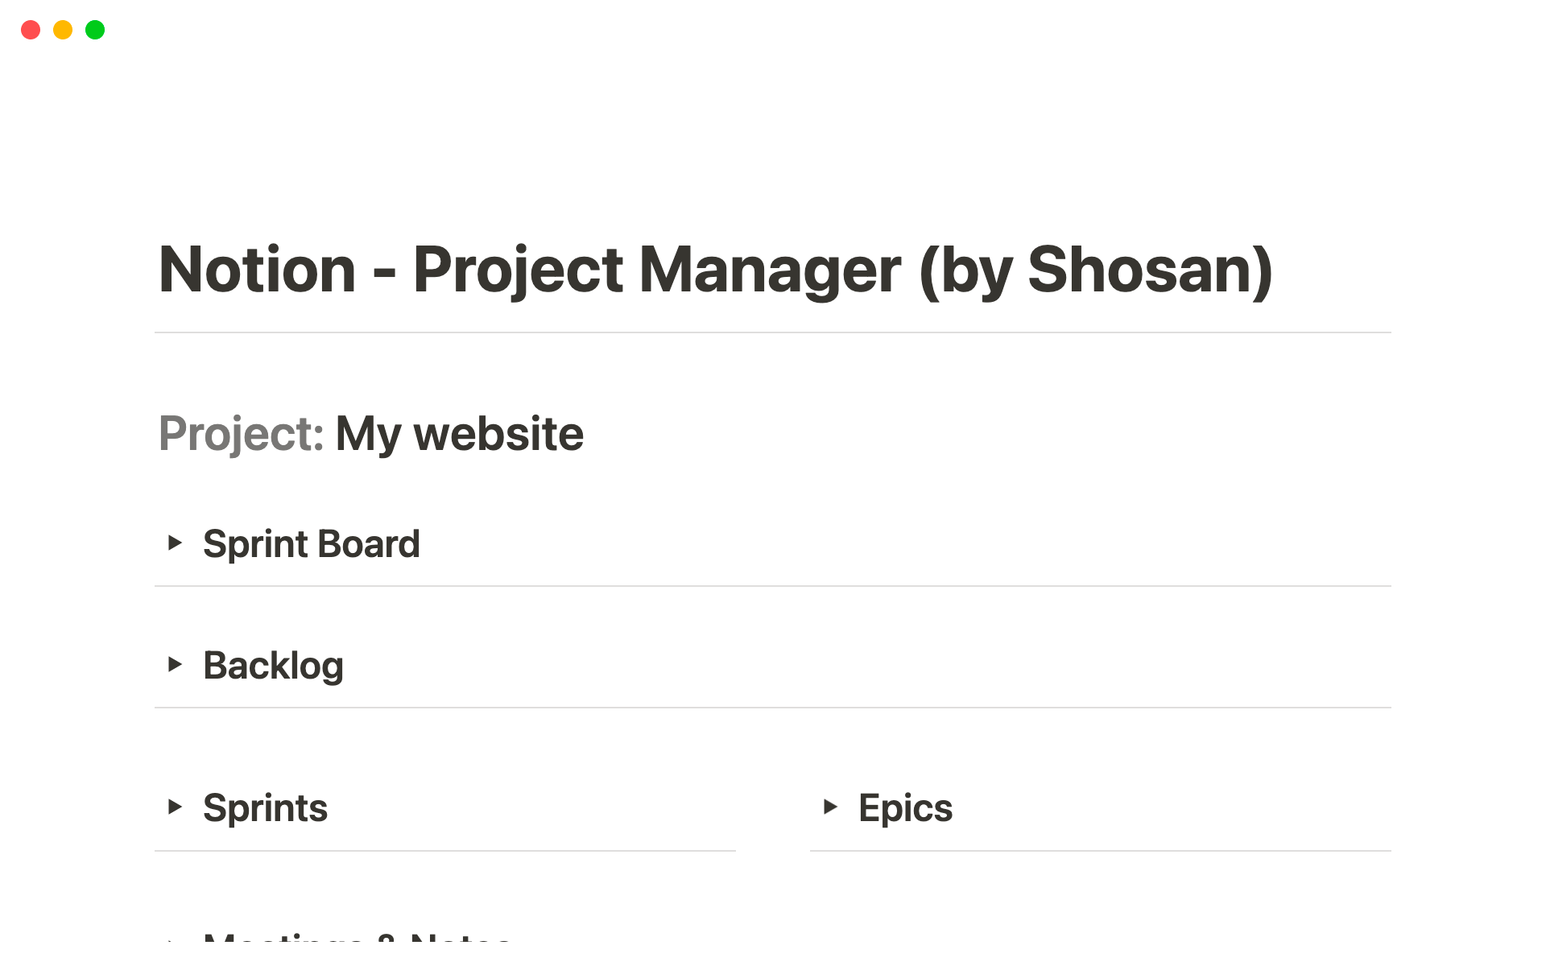
Task: Click the yellow minimize traffic light
Action: [63, 30]
